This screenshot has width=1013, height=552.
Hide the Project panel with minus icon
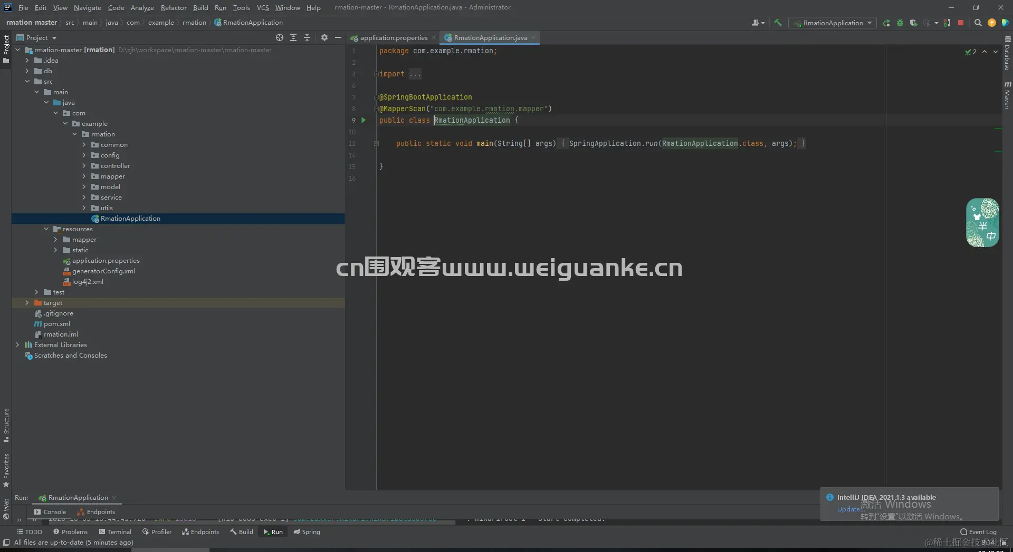tap(338, 37)
